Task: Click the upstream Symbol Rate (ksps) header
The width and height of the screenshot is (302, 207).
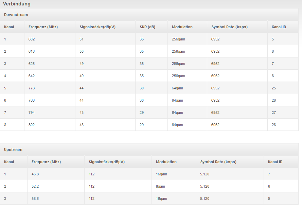Action: [x=218, y=162]
